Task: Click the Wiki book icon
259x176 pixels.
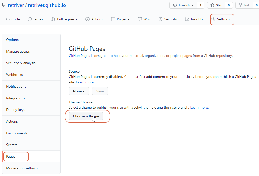Action: tap(140, 19)
